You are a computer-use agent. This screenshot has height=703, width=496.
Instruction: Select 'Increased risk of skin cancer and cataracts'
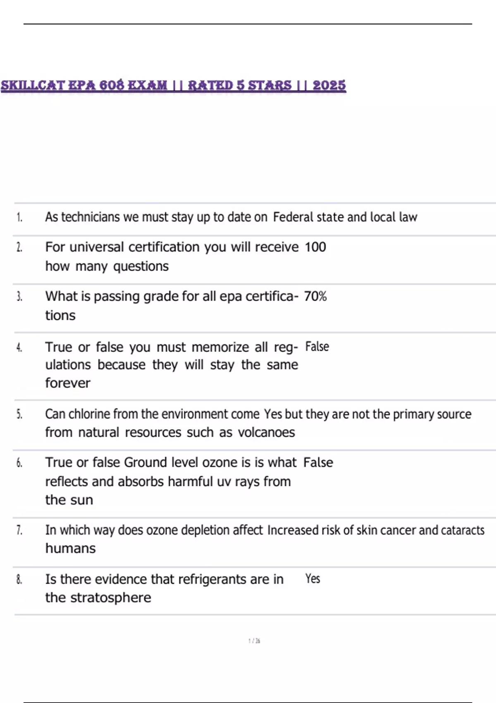tap(376, 530)
